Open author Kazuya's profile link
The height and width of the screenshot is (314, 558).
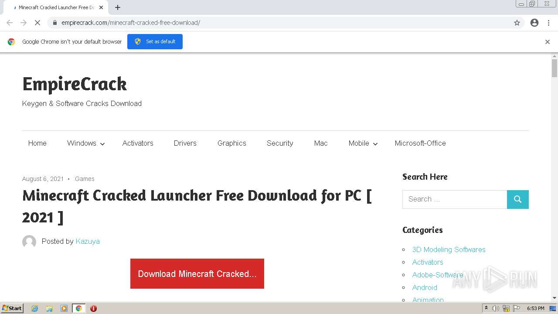[x=88, y=241]
